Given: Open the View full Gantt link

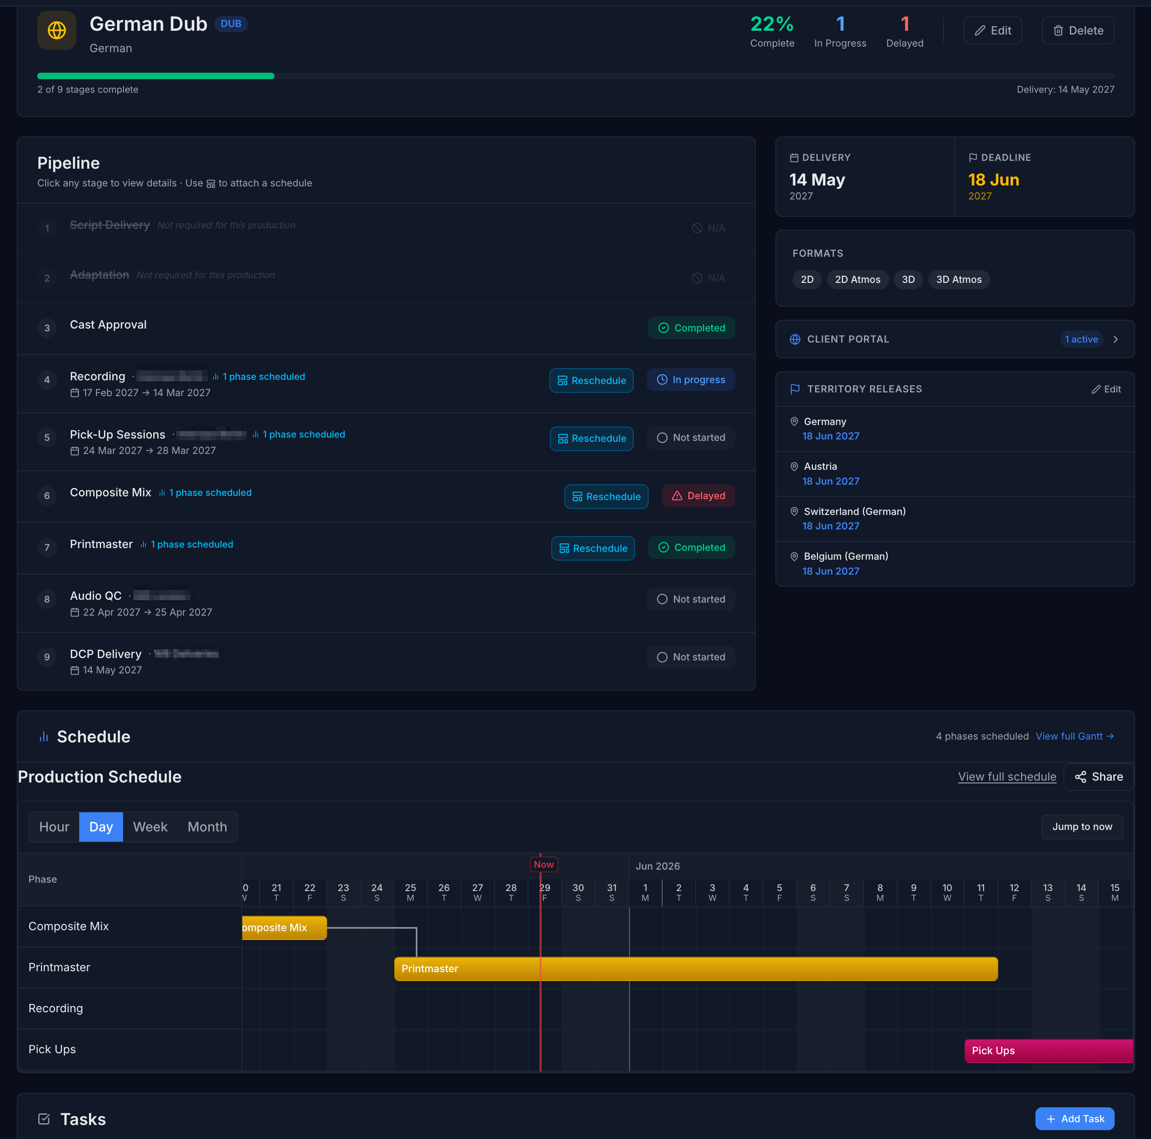Looking at the screenshot, I should pyautogui.click(x=1074, y=736).
